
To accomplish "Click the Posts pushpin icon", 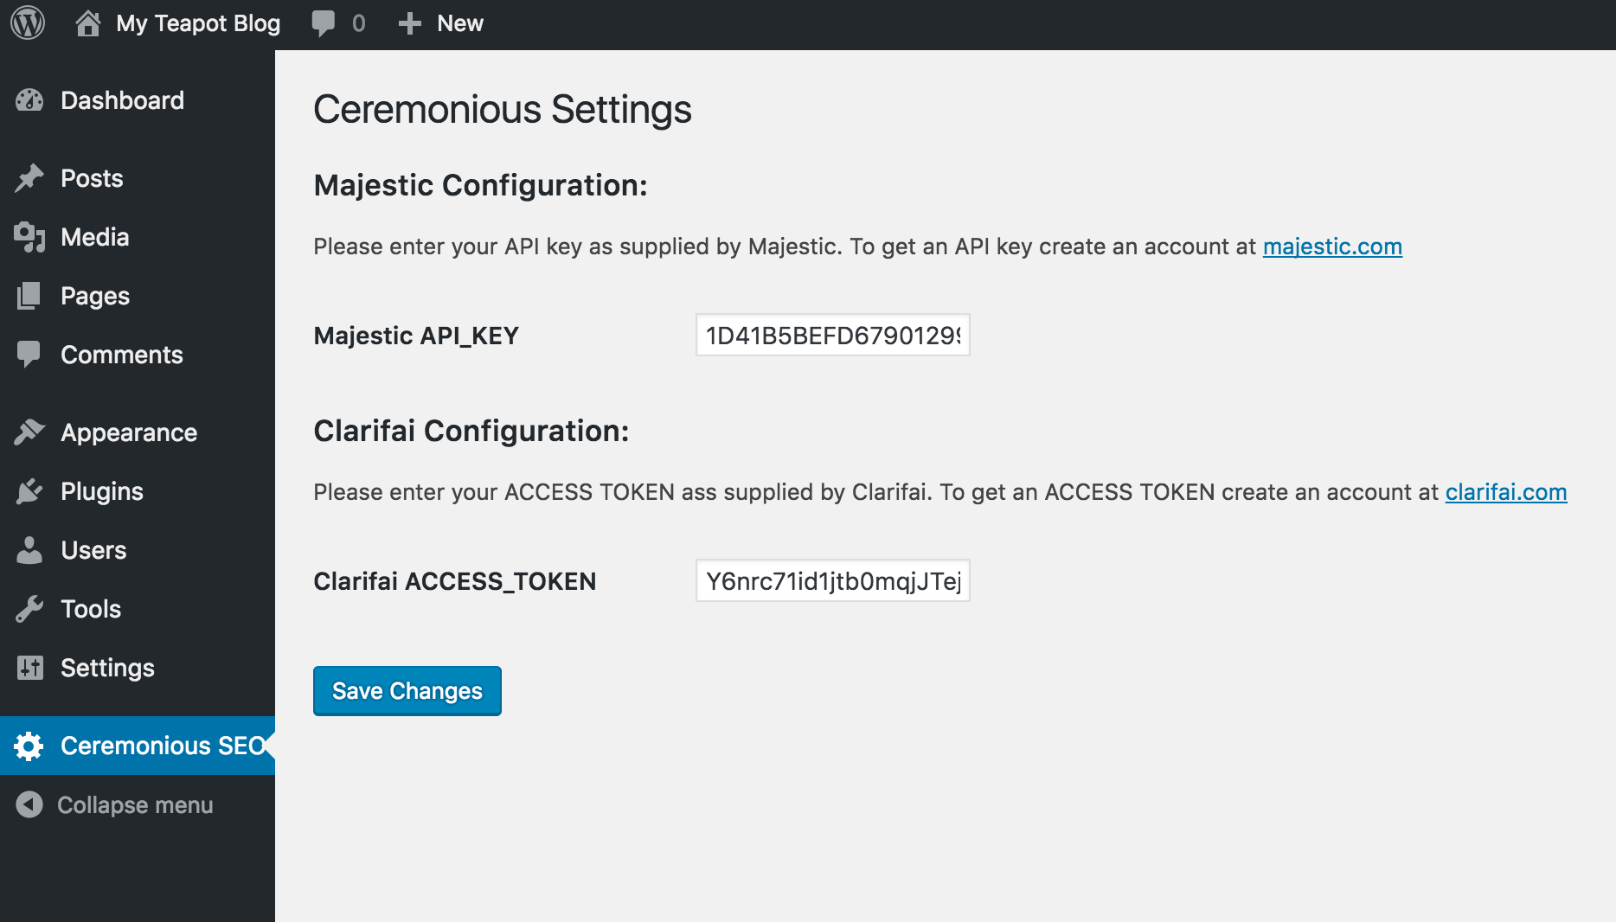I will (29, 178).
